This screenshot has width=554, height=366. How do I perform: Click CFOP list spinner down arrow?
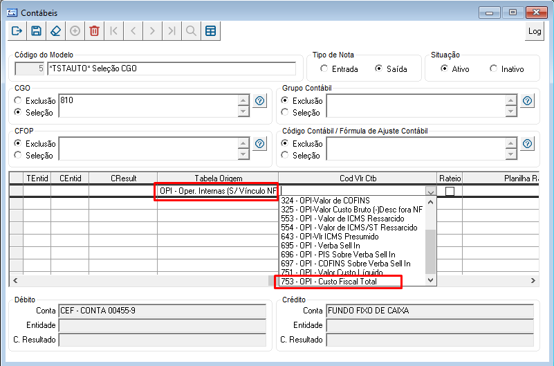click(243, 154)
